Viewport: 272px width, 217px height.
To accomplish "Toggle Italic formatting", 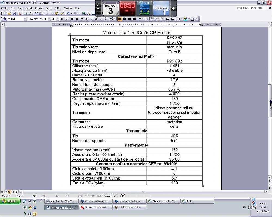I will coord(67,19).
